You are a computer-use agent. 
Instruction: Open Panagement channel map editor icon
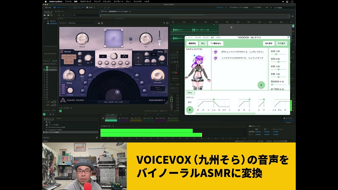pyautogui.click(x=164, y=23)
